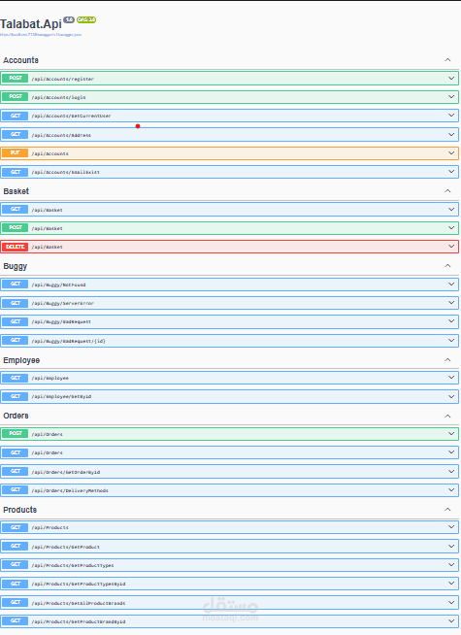Click the /api/Products/GetProductBrandById path text

coord(79,621)
